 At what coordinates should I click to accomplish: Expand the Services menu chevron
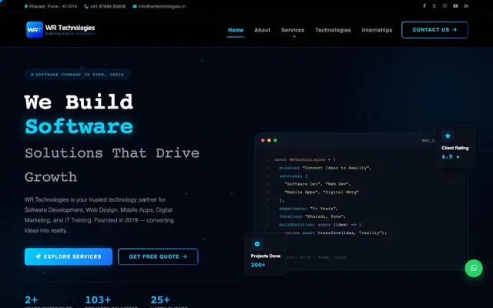pos(294,37)
